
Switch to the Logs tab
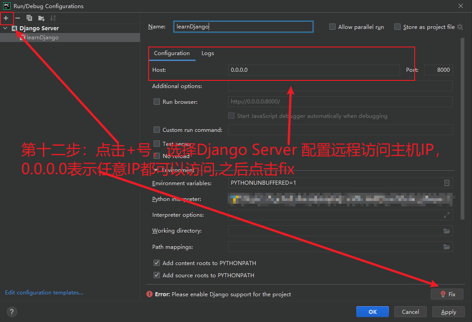[x=208, y=53]
